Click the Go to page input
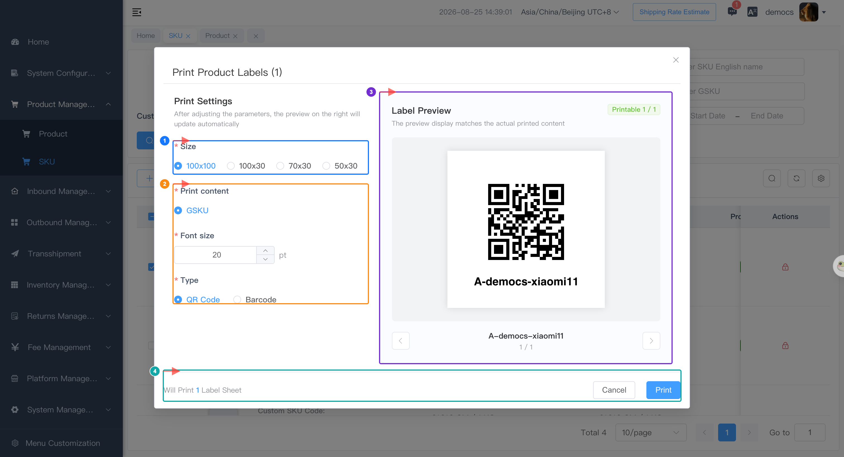 tap(810, 432)
